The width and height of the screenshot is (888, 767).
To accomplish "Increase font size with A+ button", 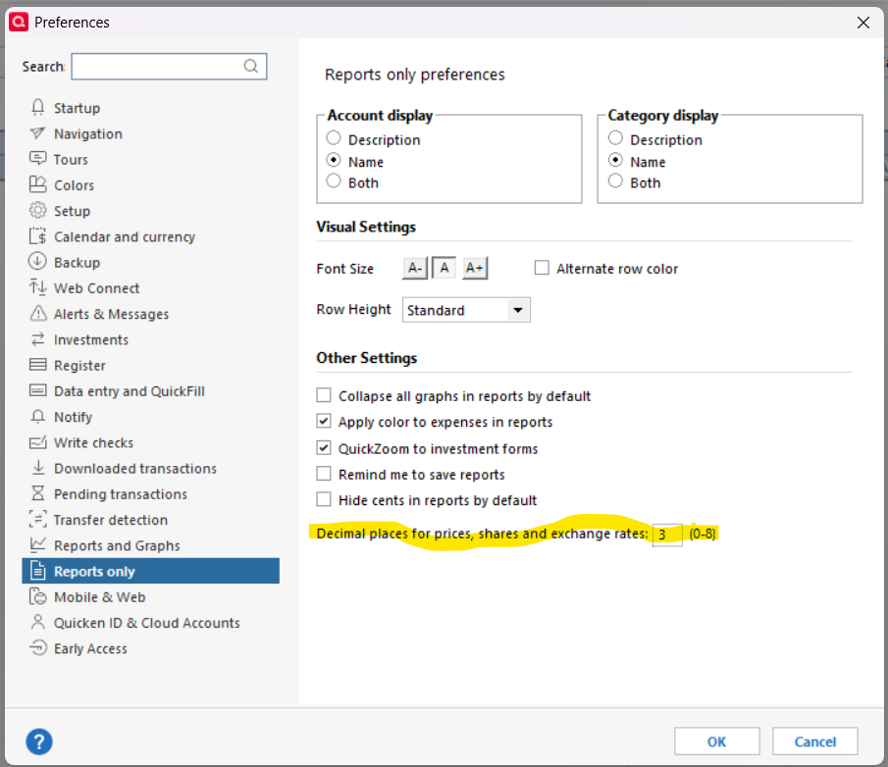I will [x=475, y=268].
